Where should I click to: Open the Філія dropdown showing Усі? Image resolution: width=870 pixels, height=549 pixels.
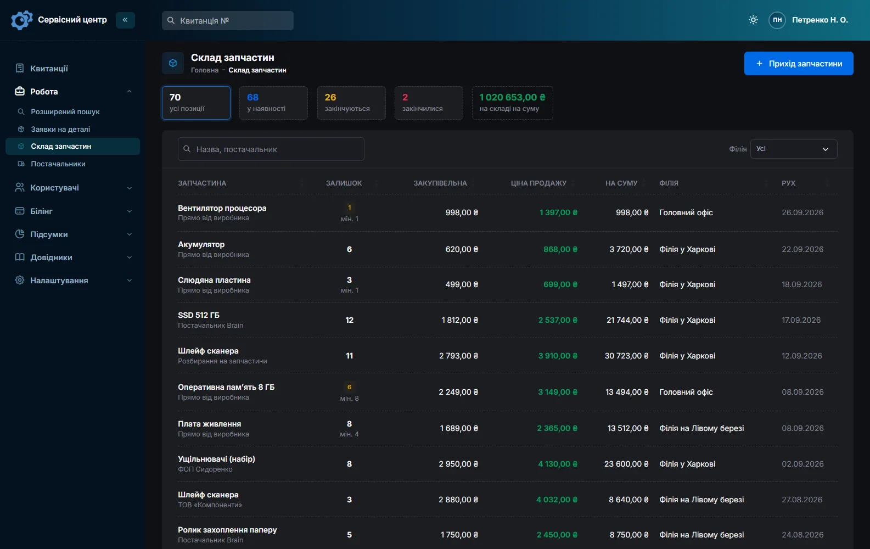[x=793, y=149]
